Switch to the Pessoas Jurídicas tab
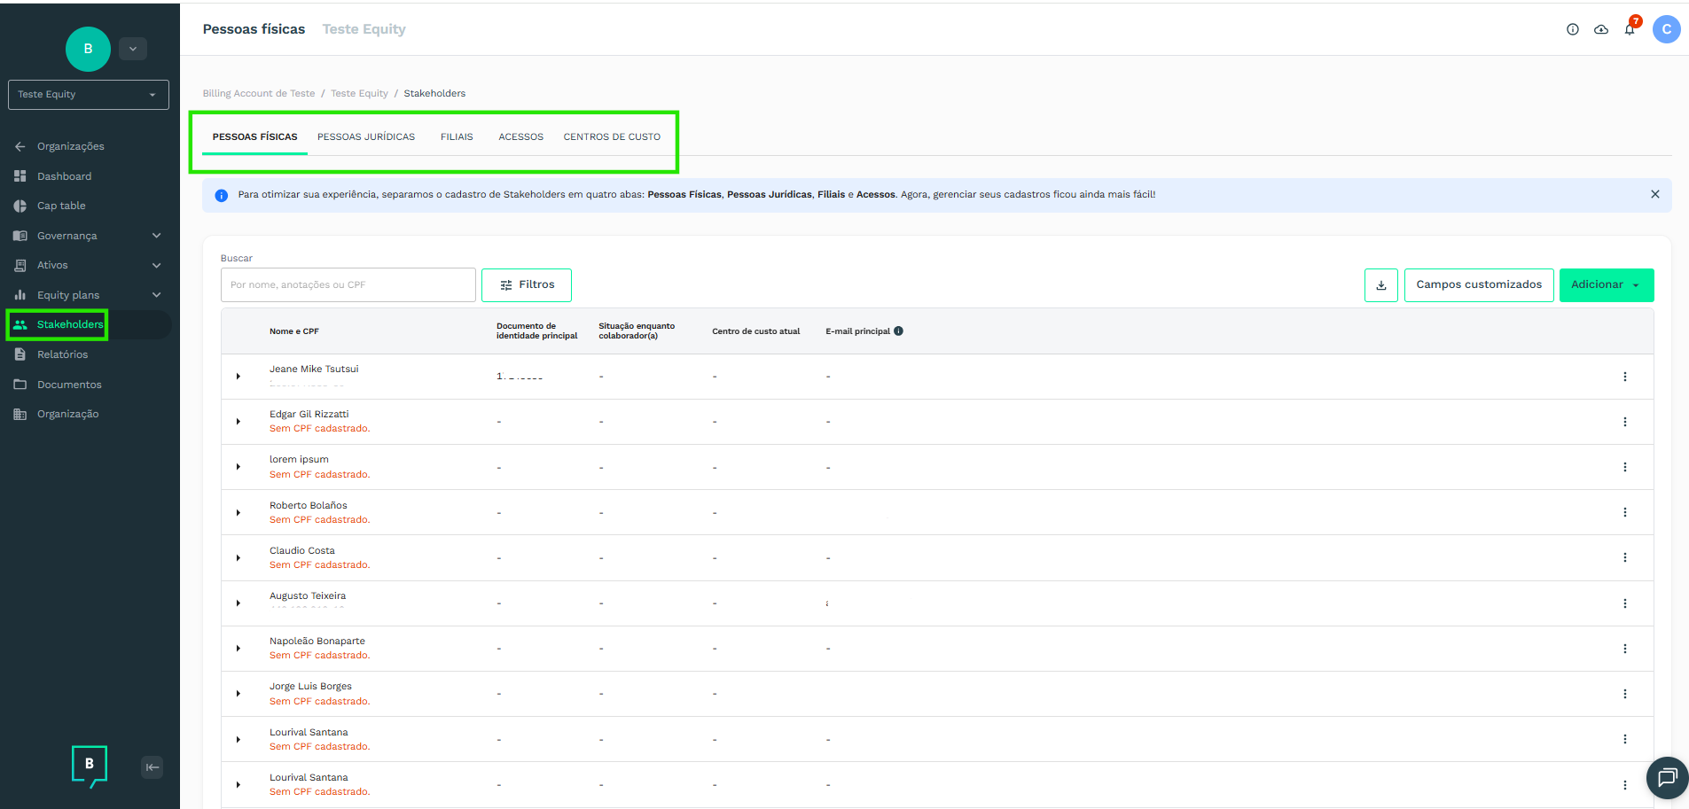The width and height of the screenshot is (1689, 809). click(366, 137)
